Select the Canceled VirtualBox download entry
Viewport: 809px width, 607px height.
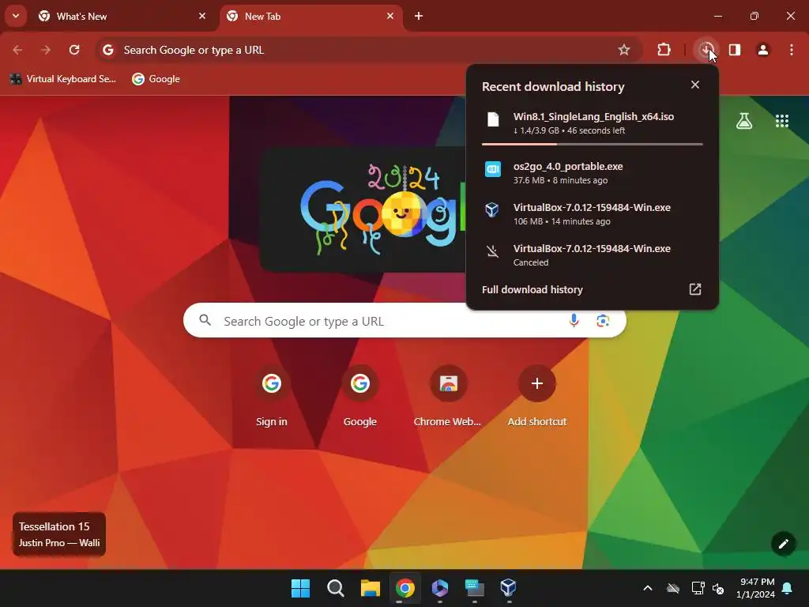coord(593,255)
